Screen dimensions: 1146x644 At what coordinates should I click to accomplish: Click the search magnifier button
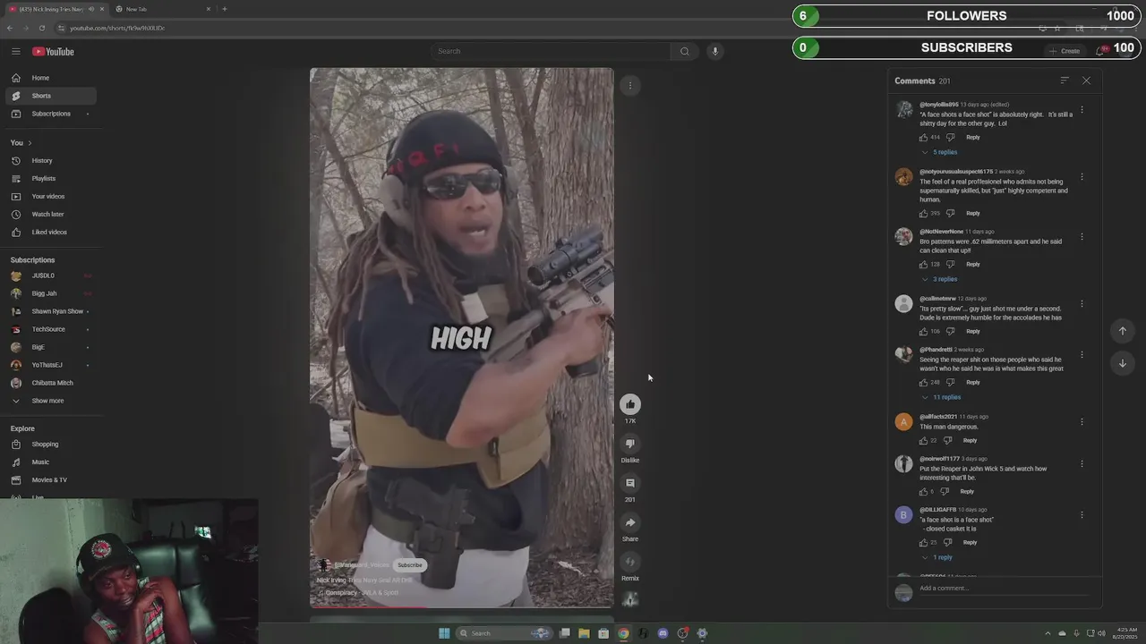pos(685,51)
